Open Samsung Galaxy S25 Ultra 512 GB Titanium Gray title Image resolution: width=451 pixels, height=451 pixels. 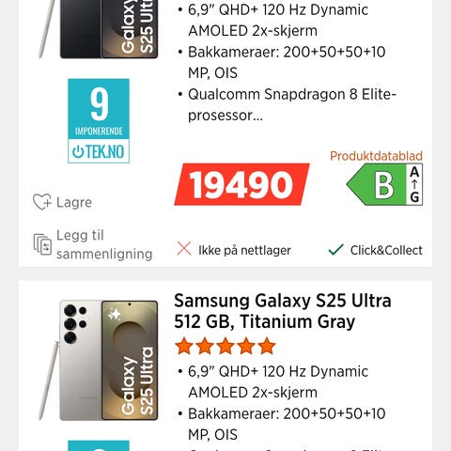click(x=283, y=311)
